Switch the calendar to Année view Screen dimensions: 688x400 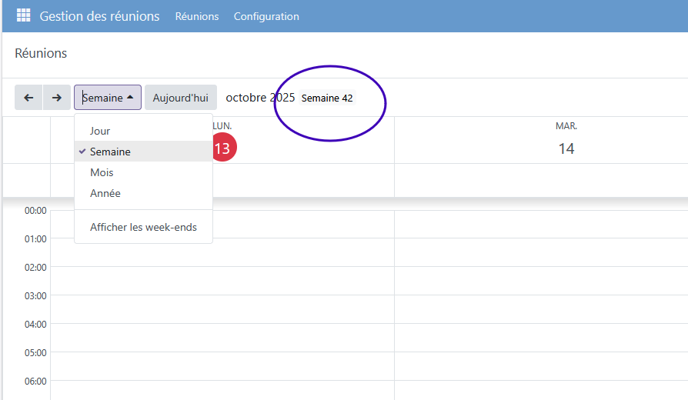105,193
